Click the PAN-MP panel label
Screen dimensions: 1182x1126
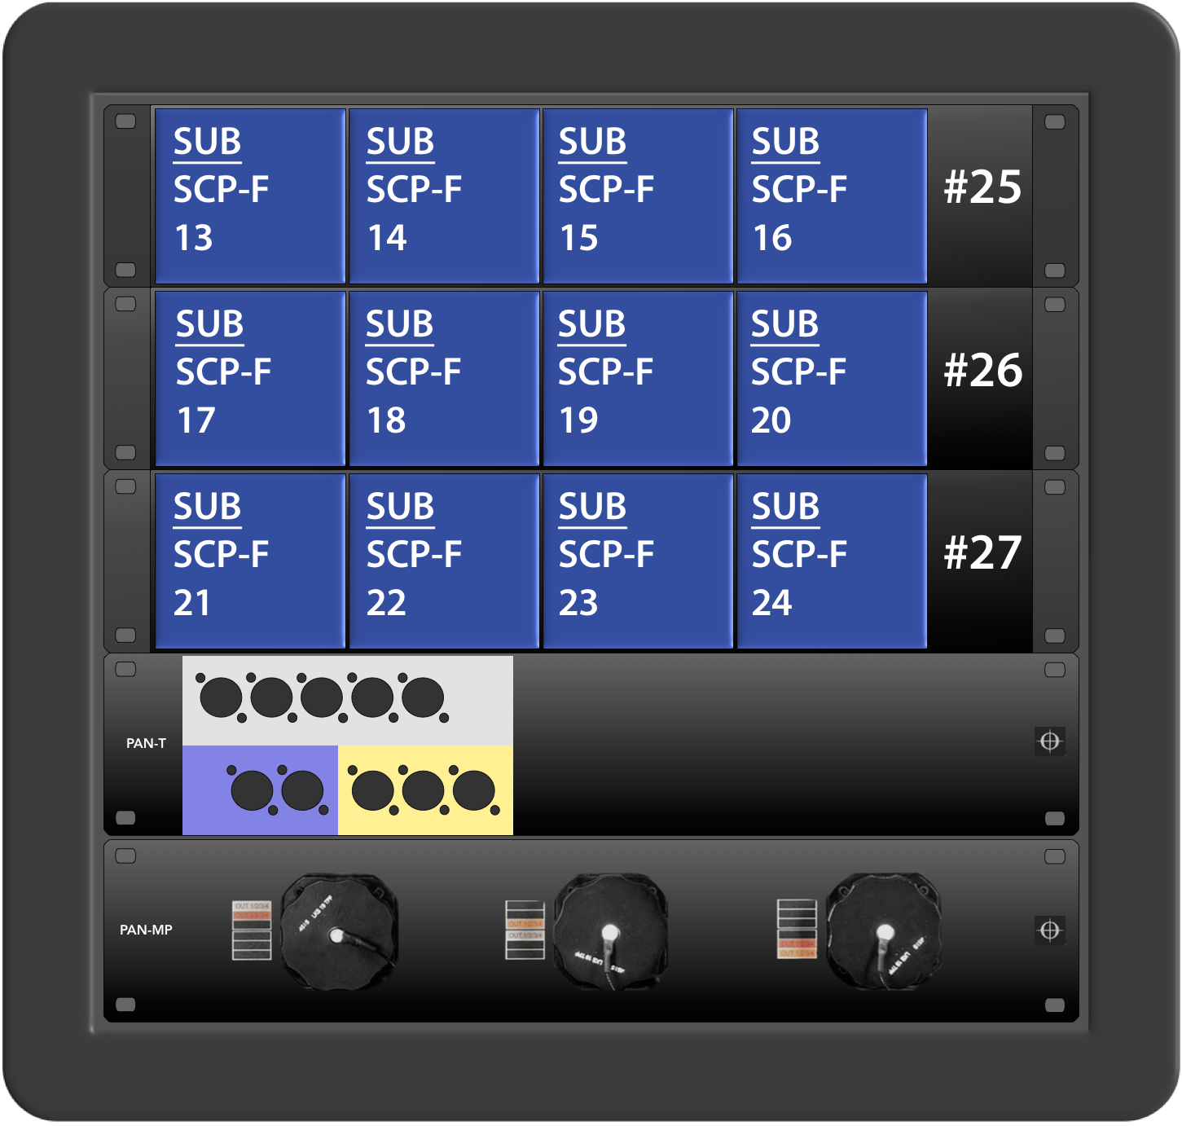click(x=146, y=930)
